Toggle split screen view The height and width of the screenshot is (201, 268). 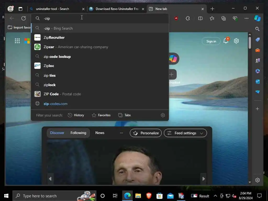pyautogui.click(x=200, y=18)
